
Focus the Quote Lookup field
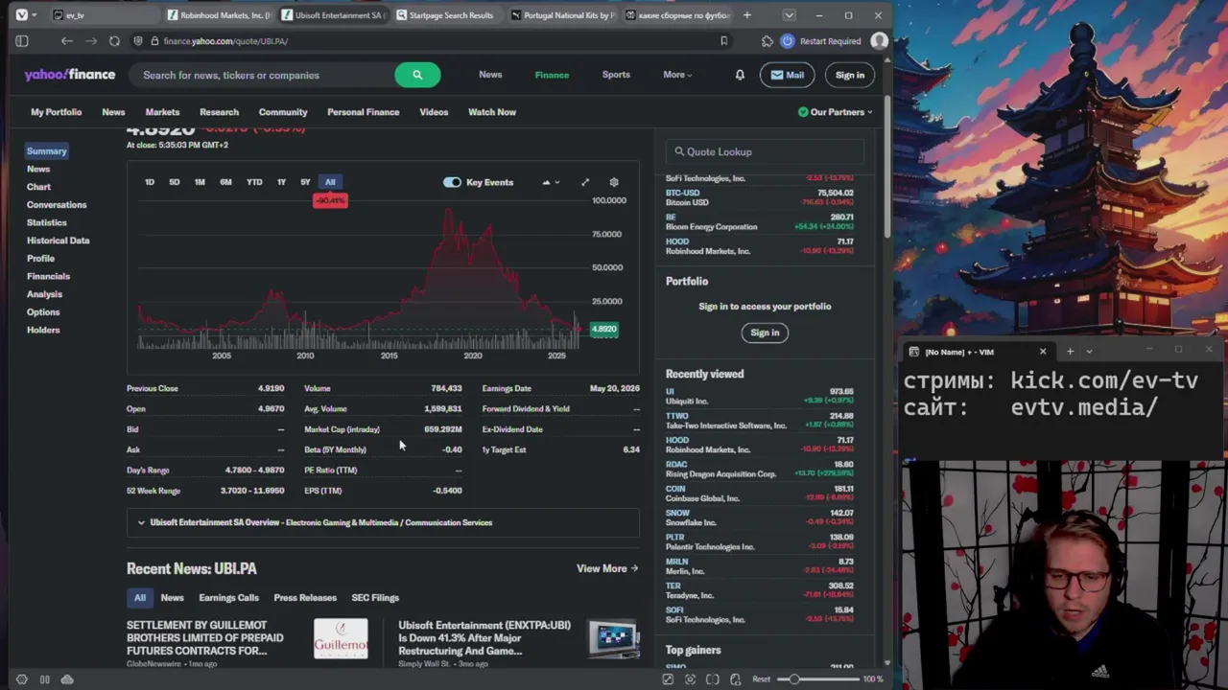pos(766,151)
